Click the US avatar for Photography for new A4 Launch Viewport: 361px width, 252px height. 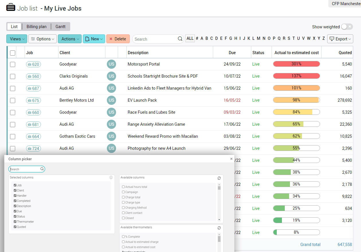click(111, 148)
